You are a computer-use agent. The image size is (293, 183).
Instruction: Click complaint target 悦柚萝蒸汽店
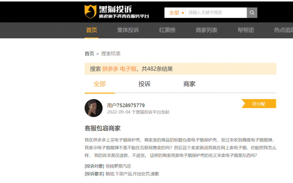point(118,166)
